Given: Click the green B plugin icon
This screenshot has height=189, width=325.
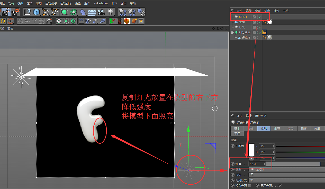Looking at the screenshot, I should point(112,21).
